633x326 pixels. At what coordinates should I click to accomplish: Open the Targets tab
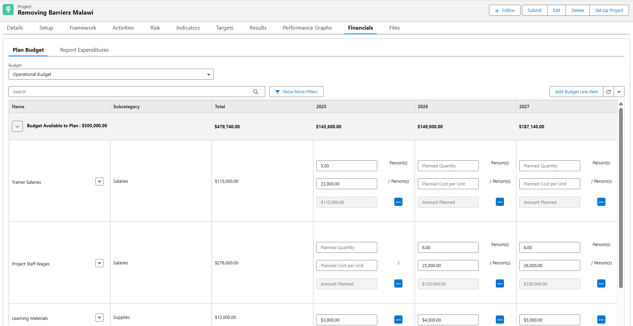coord(225,28)
